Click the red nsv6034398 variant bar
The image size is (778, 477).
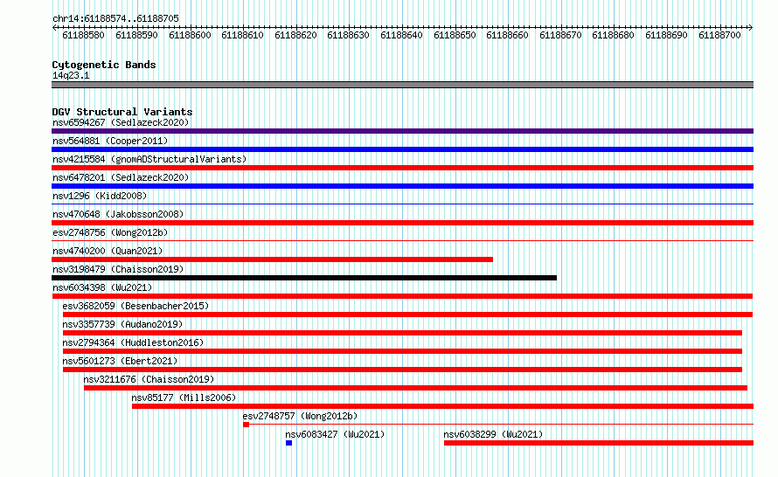coord(402,296)
